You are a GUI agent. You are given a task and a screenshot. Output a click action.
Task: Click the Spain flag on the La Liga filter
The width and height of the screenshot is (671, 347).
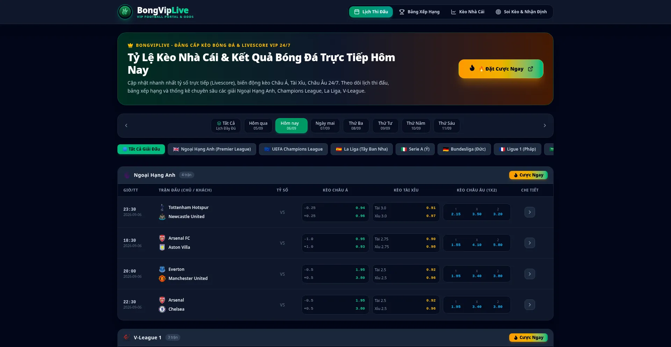[x=339, y=149]
